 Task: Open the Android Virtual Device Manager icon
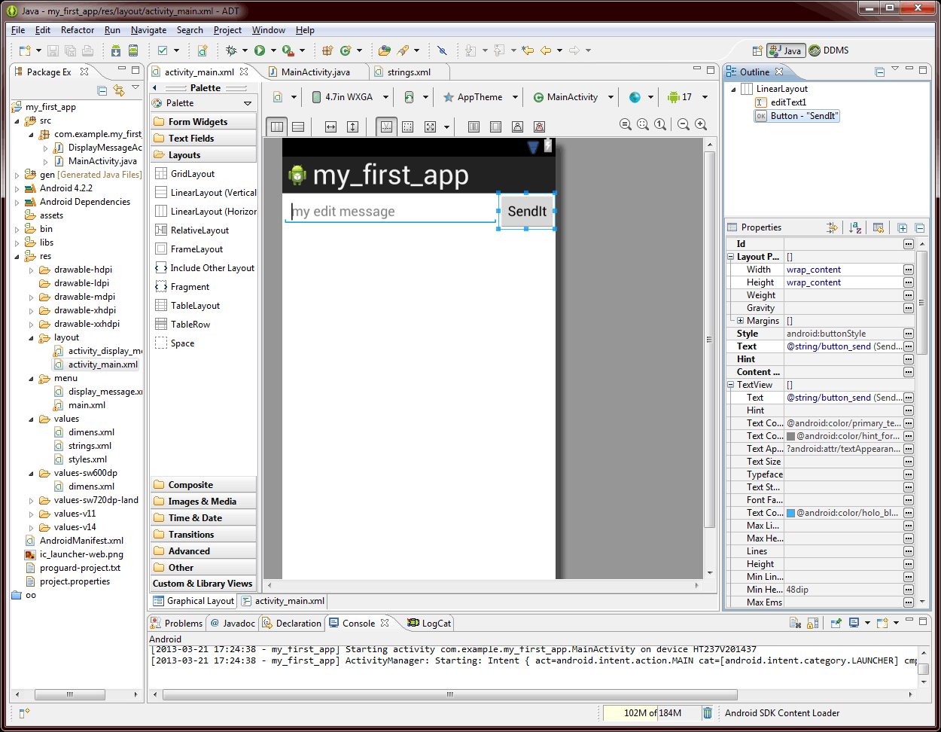click(133, 50)
